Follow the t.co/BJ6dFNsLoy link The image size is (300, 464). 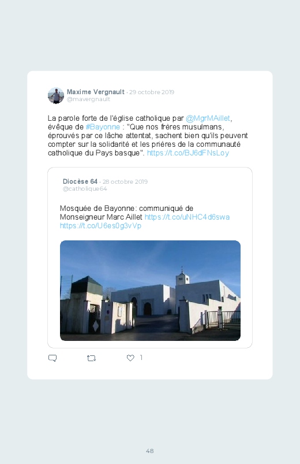point(188,153)
